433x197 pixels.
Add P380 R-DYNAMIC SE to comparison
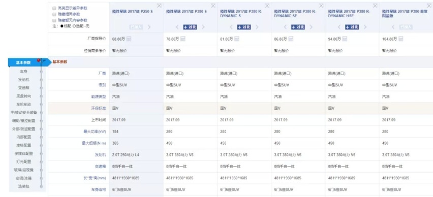tap(298, 27)
